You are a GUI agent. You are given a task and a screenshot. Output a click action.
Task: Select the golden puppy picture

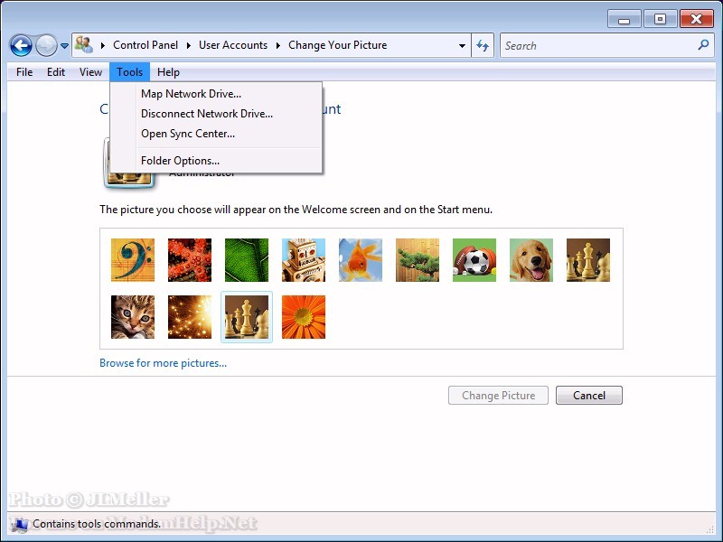531,260
